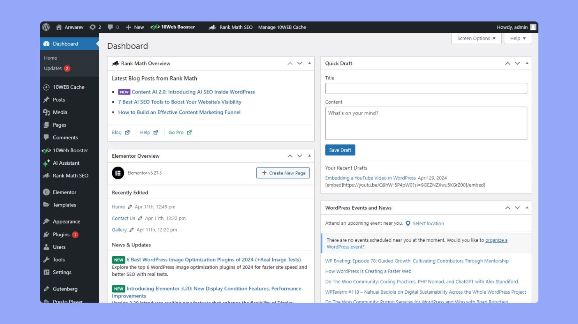The image size is (578, 324).
Task: Select Manage 10WEB Cache in the top bar
Action: coord(282,27)
